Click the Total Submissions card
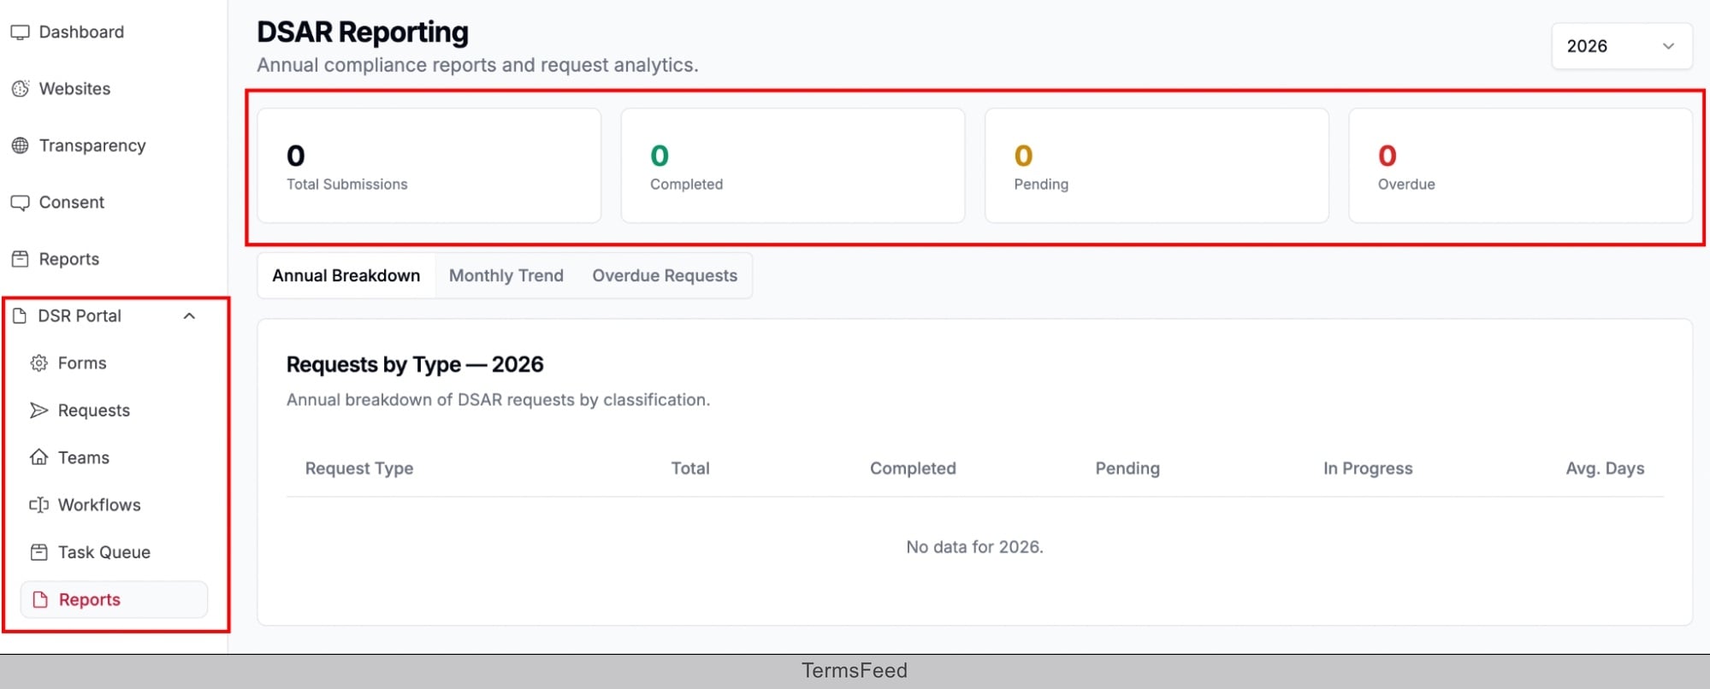The width and height of the screenshot is (1710, 689). [x=429, y=166]
